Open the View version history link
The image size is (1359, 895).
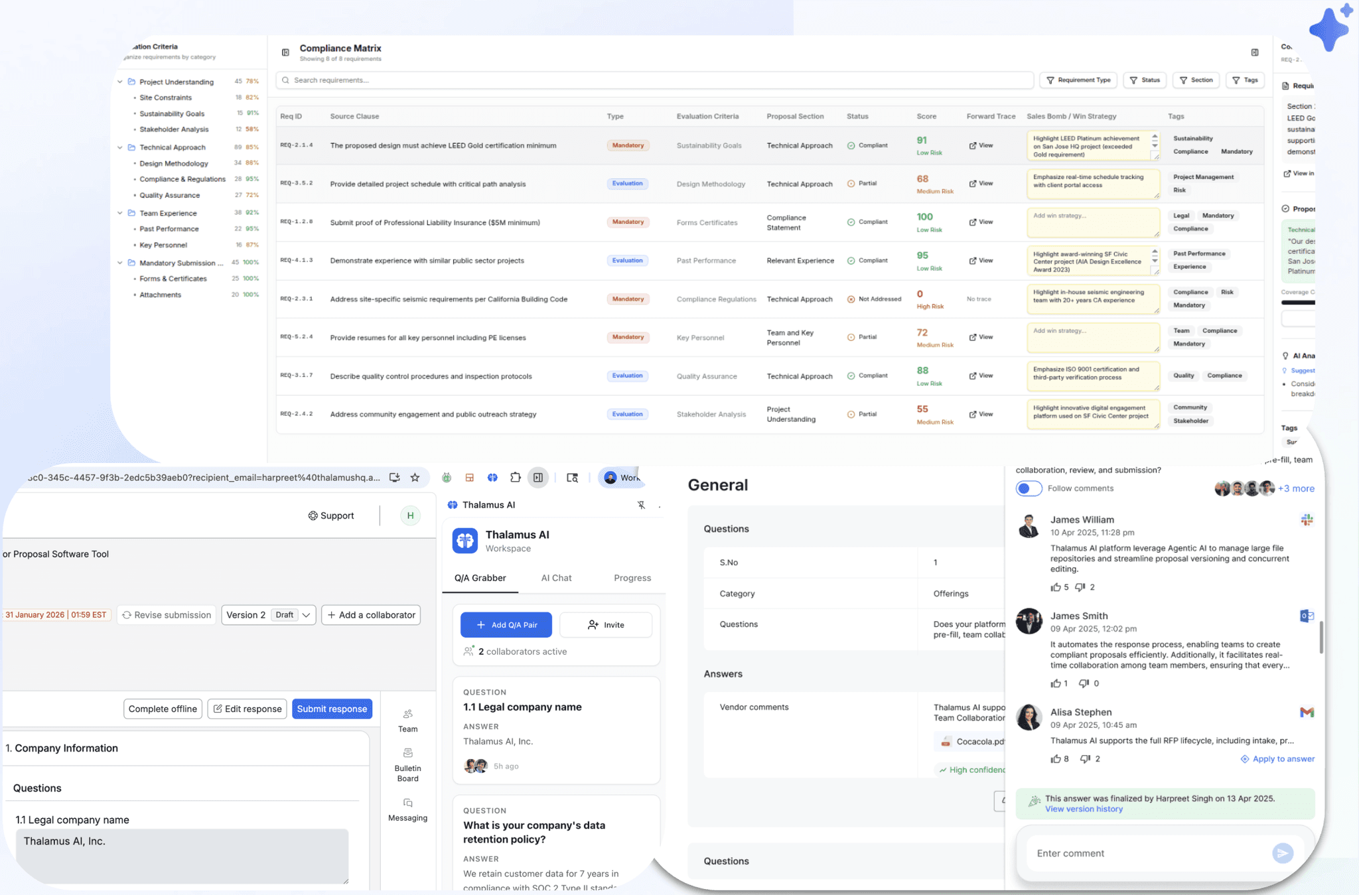(x=1084, y=809)
